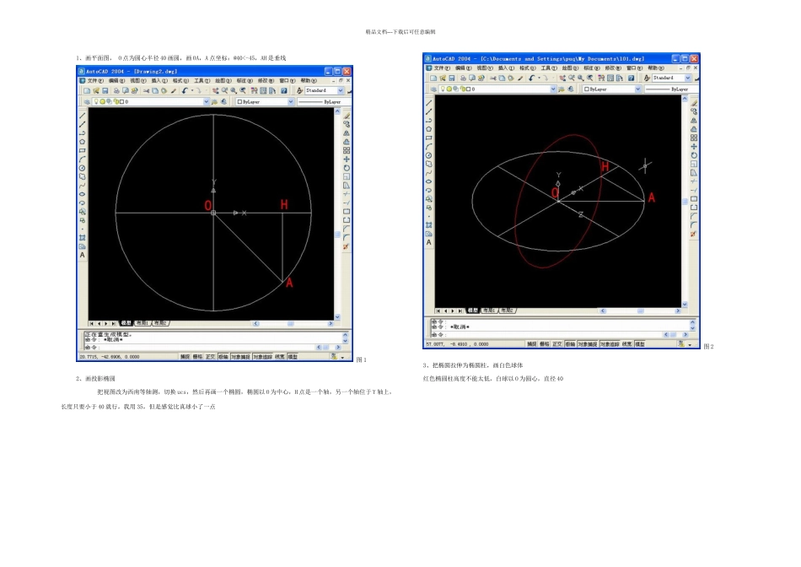Click 模型 button in 101.dwg status bar
The image size is (801, 567).
click(x=640, y=344)
